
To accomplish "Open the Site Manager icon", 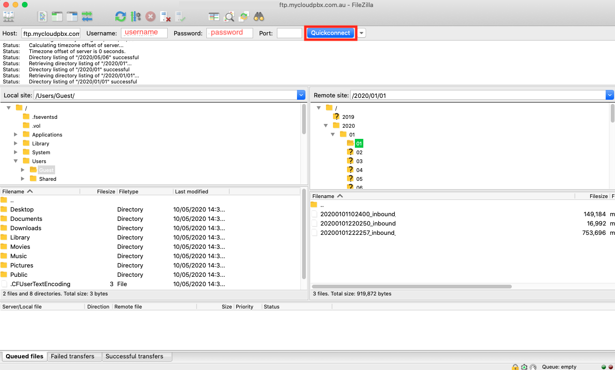I will 8,17.
